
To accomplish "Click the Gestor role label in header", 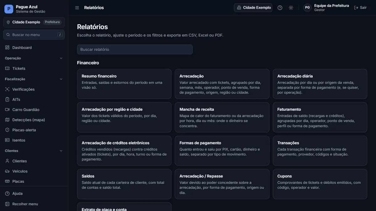I will tap(320, 10).
